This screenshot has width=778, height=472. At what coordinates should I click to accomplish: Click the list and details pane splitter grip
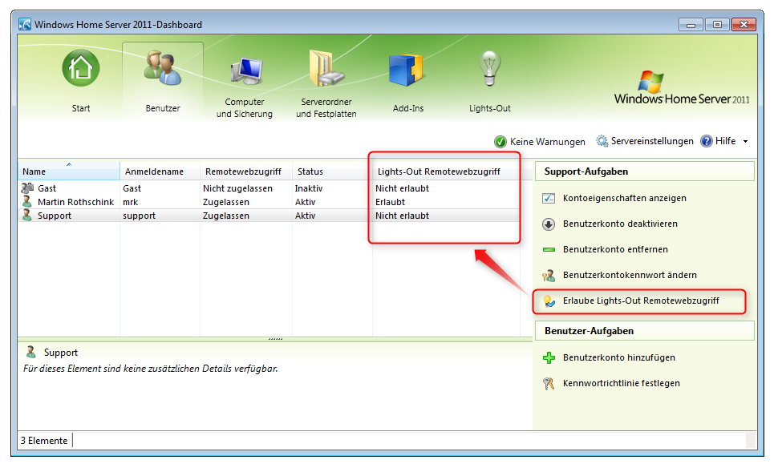(275, 339)
